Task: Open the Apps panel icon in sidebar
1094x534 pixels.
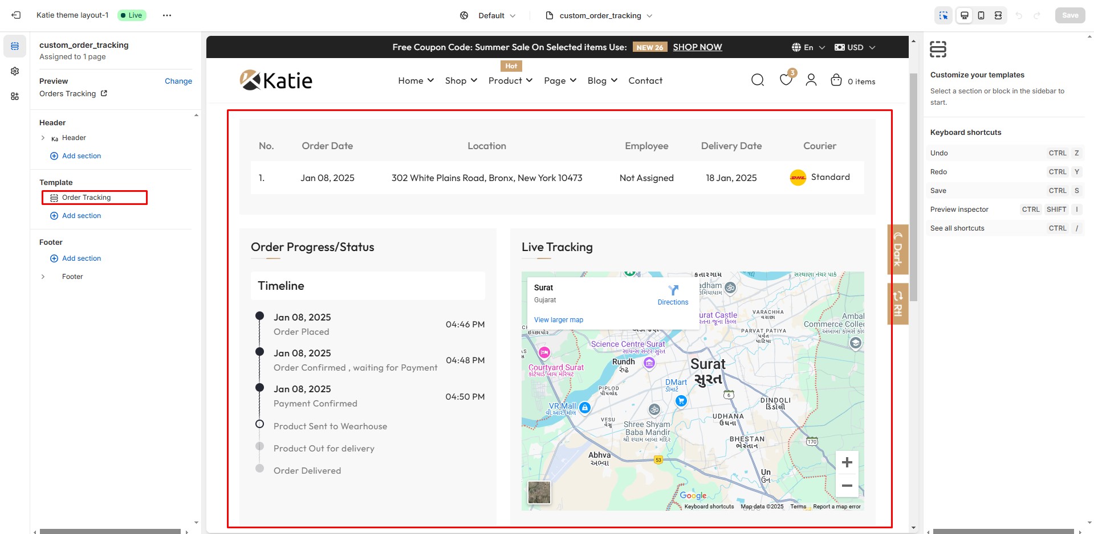Action: 15,96
